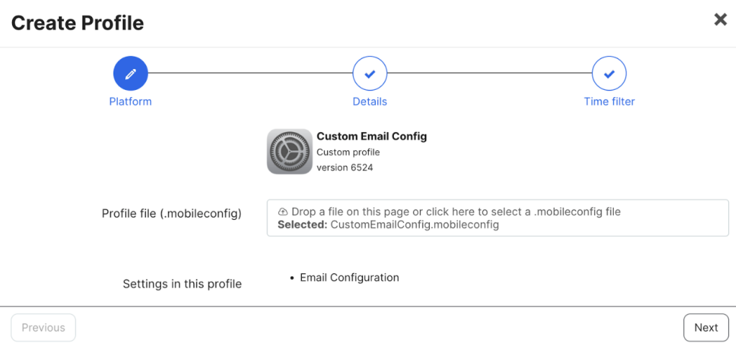The height and width of the screenshot is (345, 736).
Task: Click the version 6524 text
Action: (345, 167)
